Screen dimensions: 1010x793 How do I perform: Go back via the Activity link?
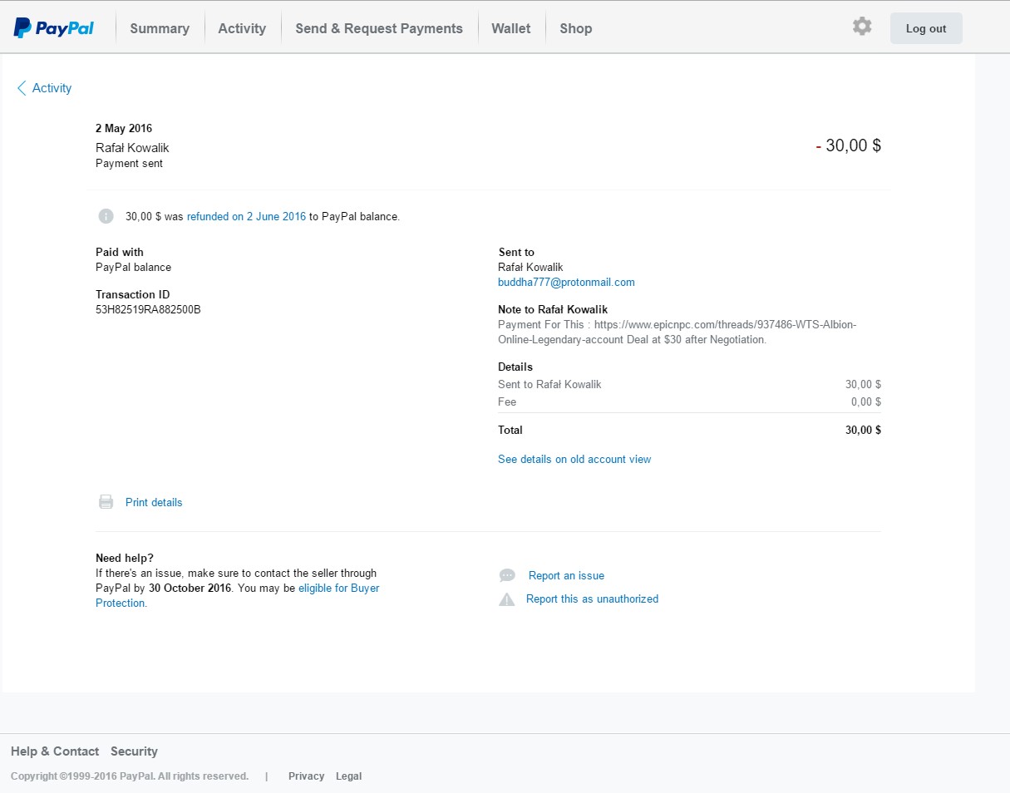click(x=52, y=88)
